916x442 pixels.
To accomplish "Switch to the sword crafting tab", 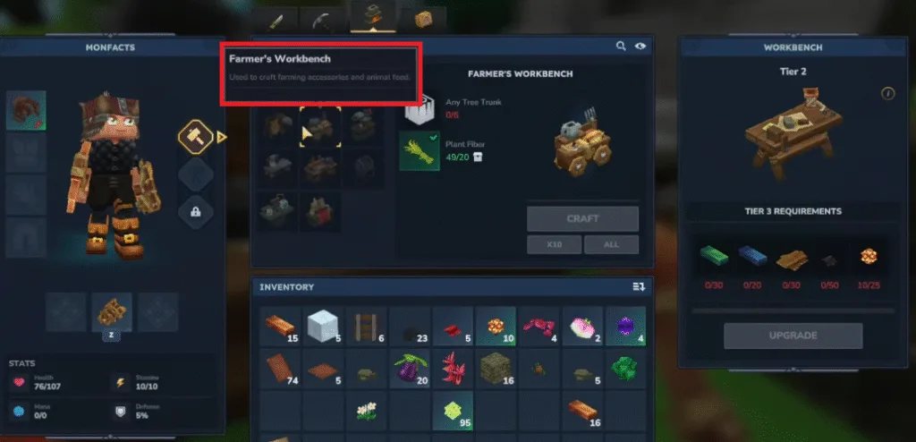I will click(276, 21).
